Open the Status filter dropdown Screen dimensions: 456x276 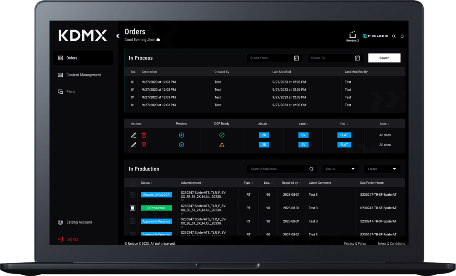[340, 169]
